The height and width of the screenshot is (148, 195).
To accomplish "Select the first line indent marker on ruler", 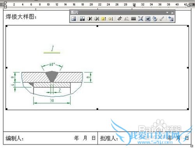I will (x=5, y=3).
